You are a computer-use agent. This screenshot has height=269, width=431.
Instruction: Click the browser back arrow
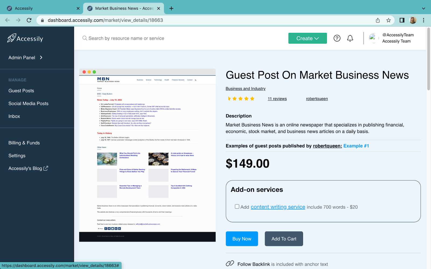pyautogui.click(x=8, y=20)
